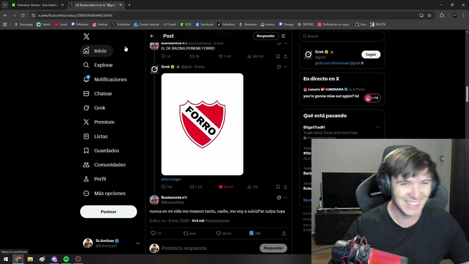Click the X logo in sidebar

(86, 36)
